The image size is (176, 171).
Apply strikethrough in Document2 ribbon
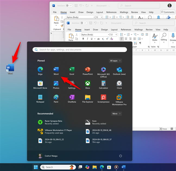(x=98, y=39)
